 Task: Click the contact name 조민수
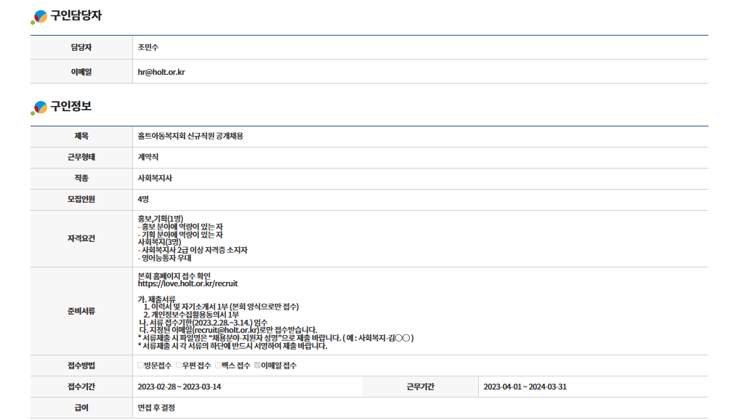[148, 47]
